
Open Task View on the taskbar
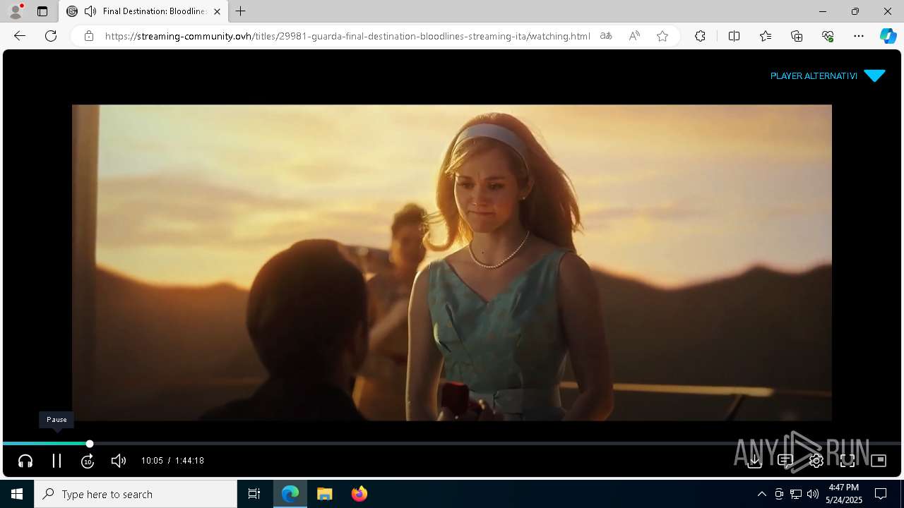point(254,494)
